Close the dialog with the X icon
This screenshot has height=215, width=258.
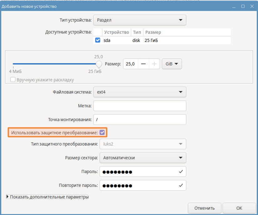[251, 6]
